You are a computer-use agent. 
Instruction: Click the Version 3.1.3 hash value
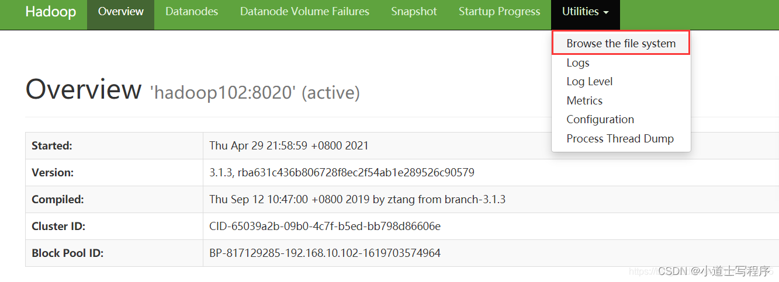342,173
